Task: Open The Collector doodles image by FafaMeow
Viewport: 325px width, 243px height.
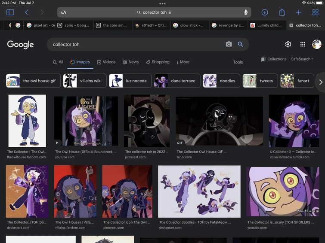Action: pos(199,191)
